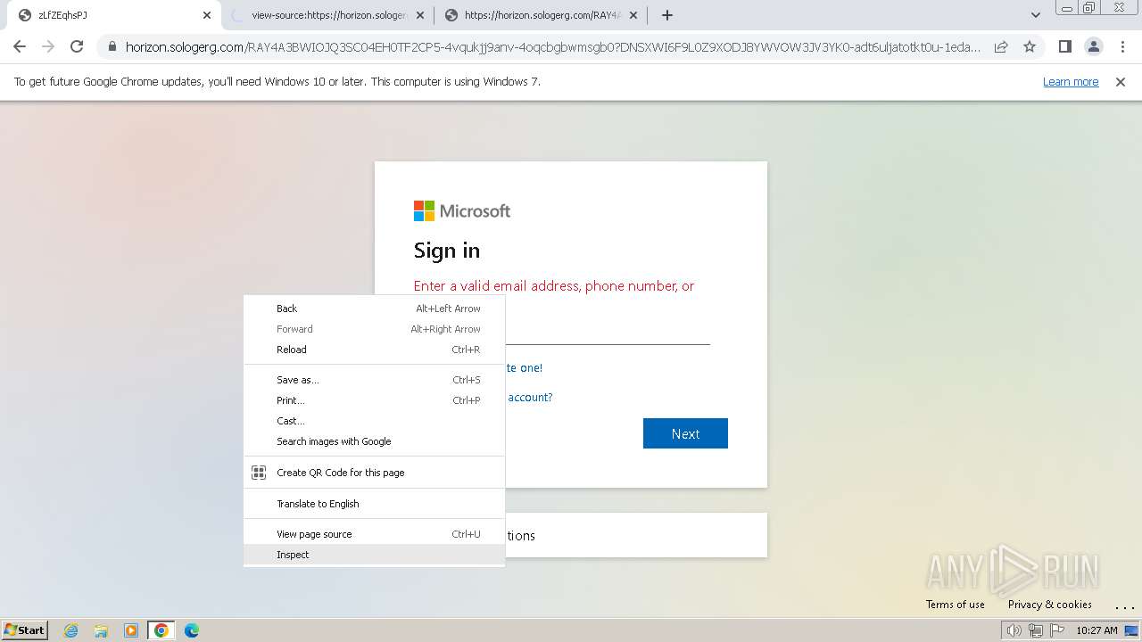Click the address bar URL

pos(552,47)
